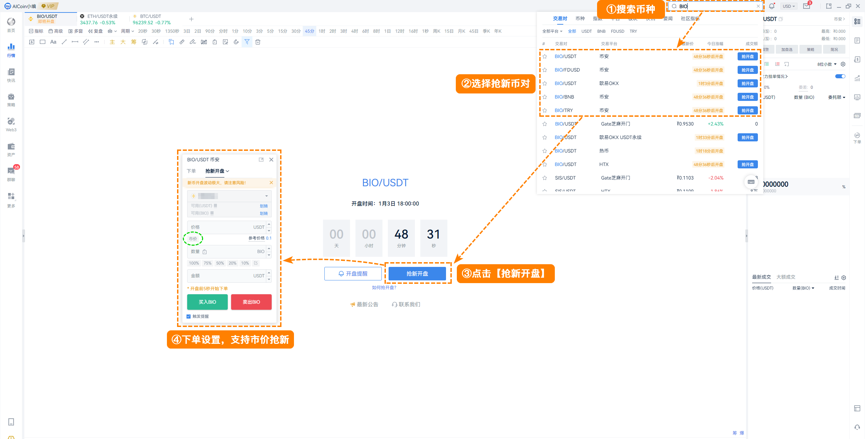Screen dimensions: 865x439
Task: Open the order book settings hexagon icon
Action: coord(843,64)
